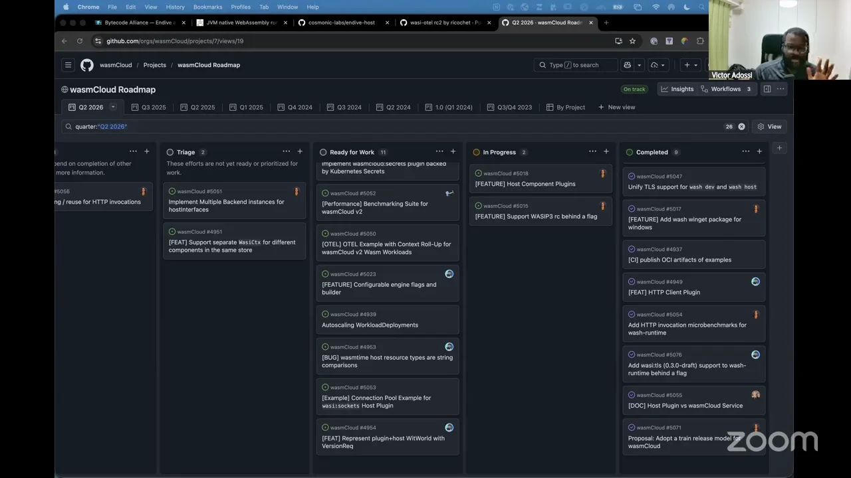Open the GitHub hamburger navigation menu

pos(68,65)
